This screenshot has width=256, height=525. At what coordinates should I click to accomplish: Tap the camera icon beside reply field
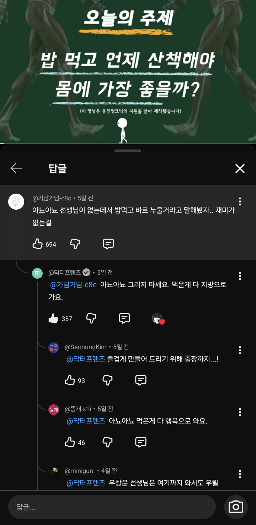point(236,507)
